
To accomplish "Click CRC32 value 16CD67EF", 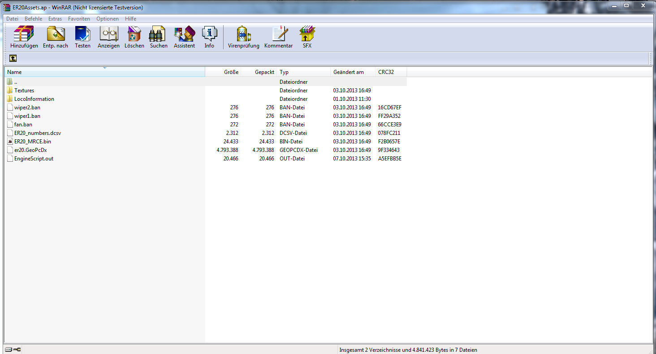I will (x=390, y=108).
